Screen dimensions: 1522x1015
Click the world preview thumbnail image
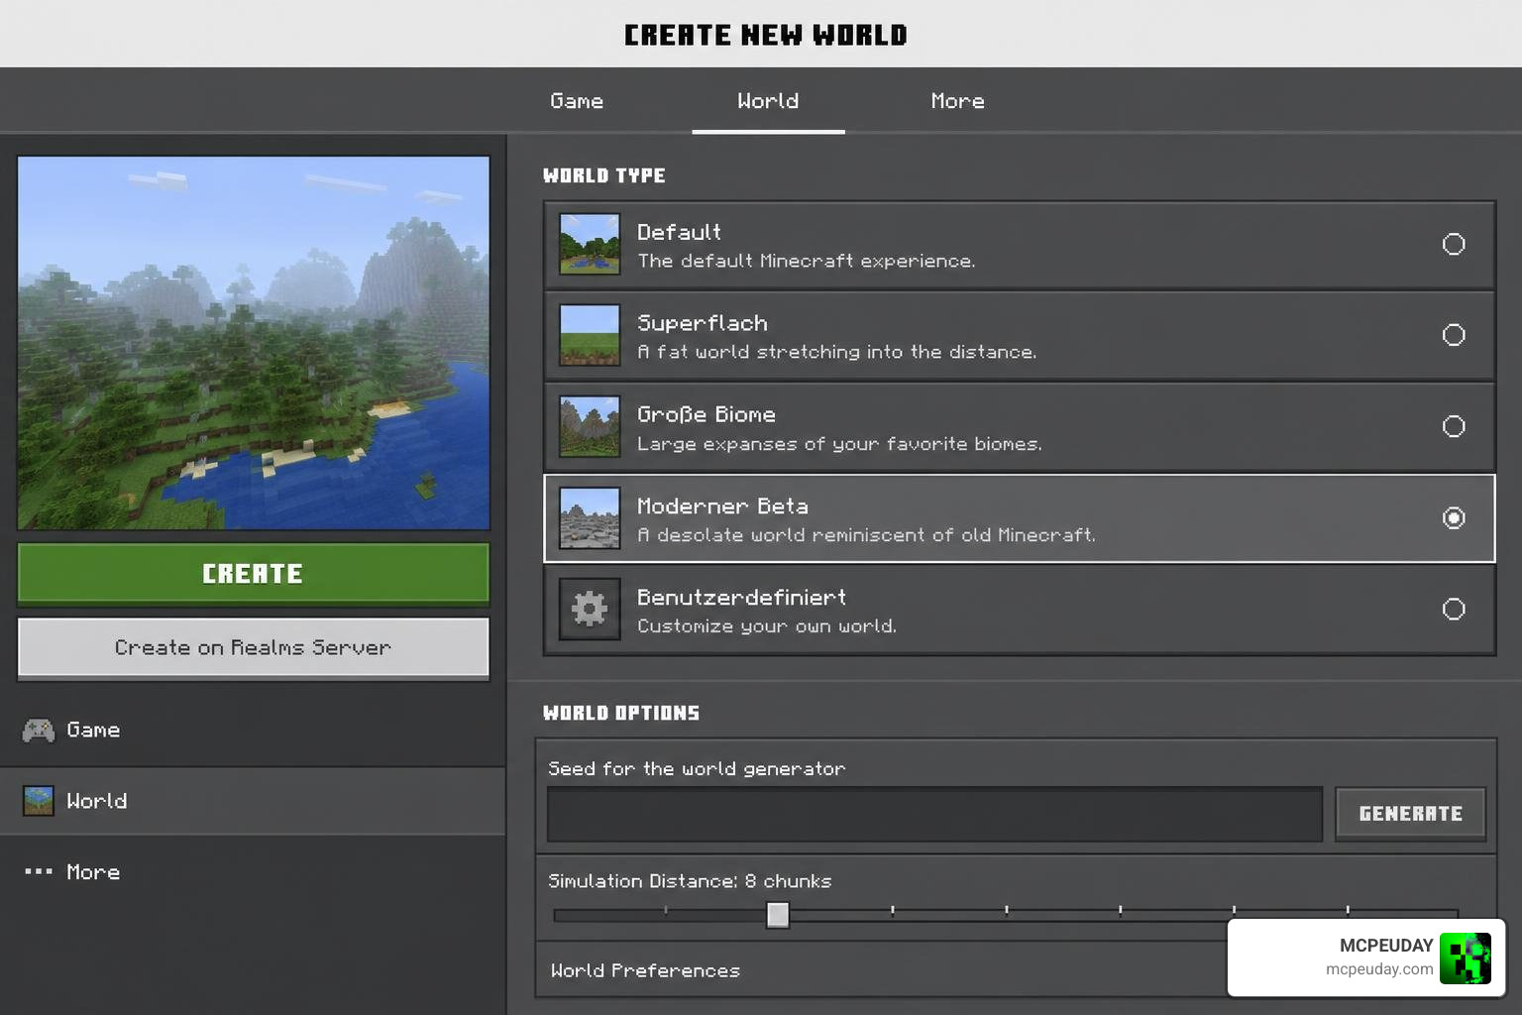point(254,343)
